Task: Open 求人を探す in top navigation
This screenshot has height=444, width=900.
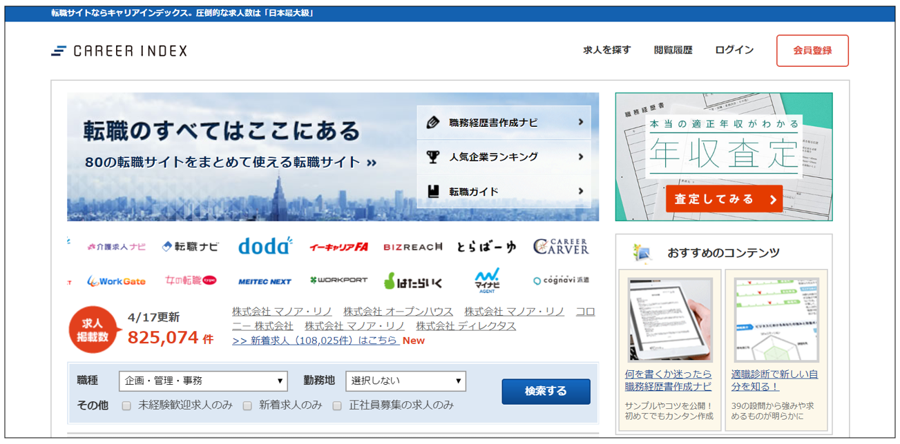Action: coord(606,50)
